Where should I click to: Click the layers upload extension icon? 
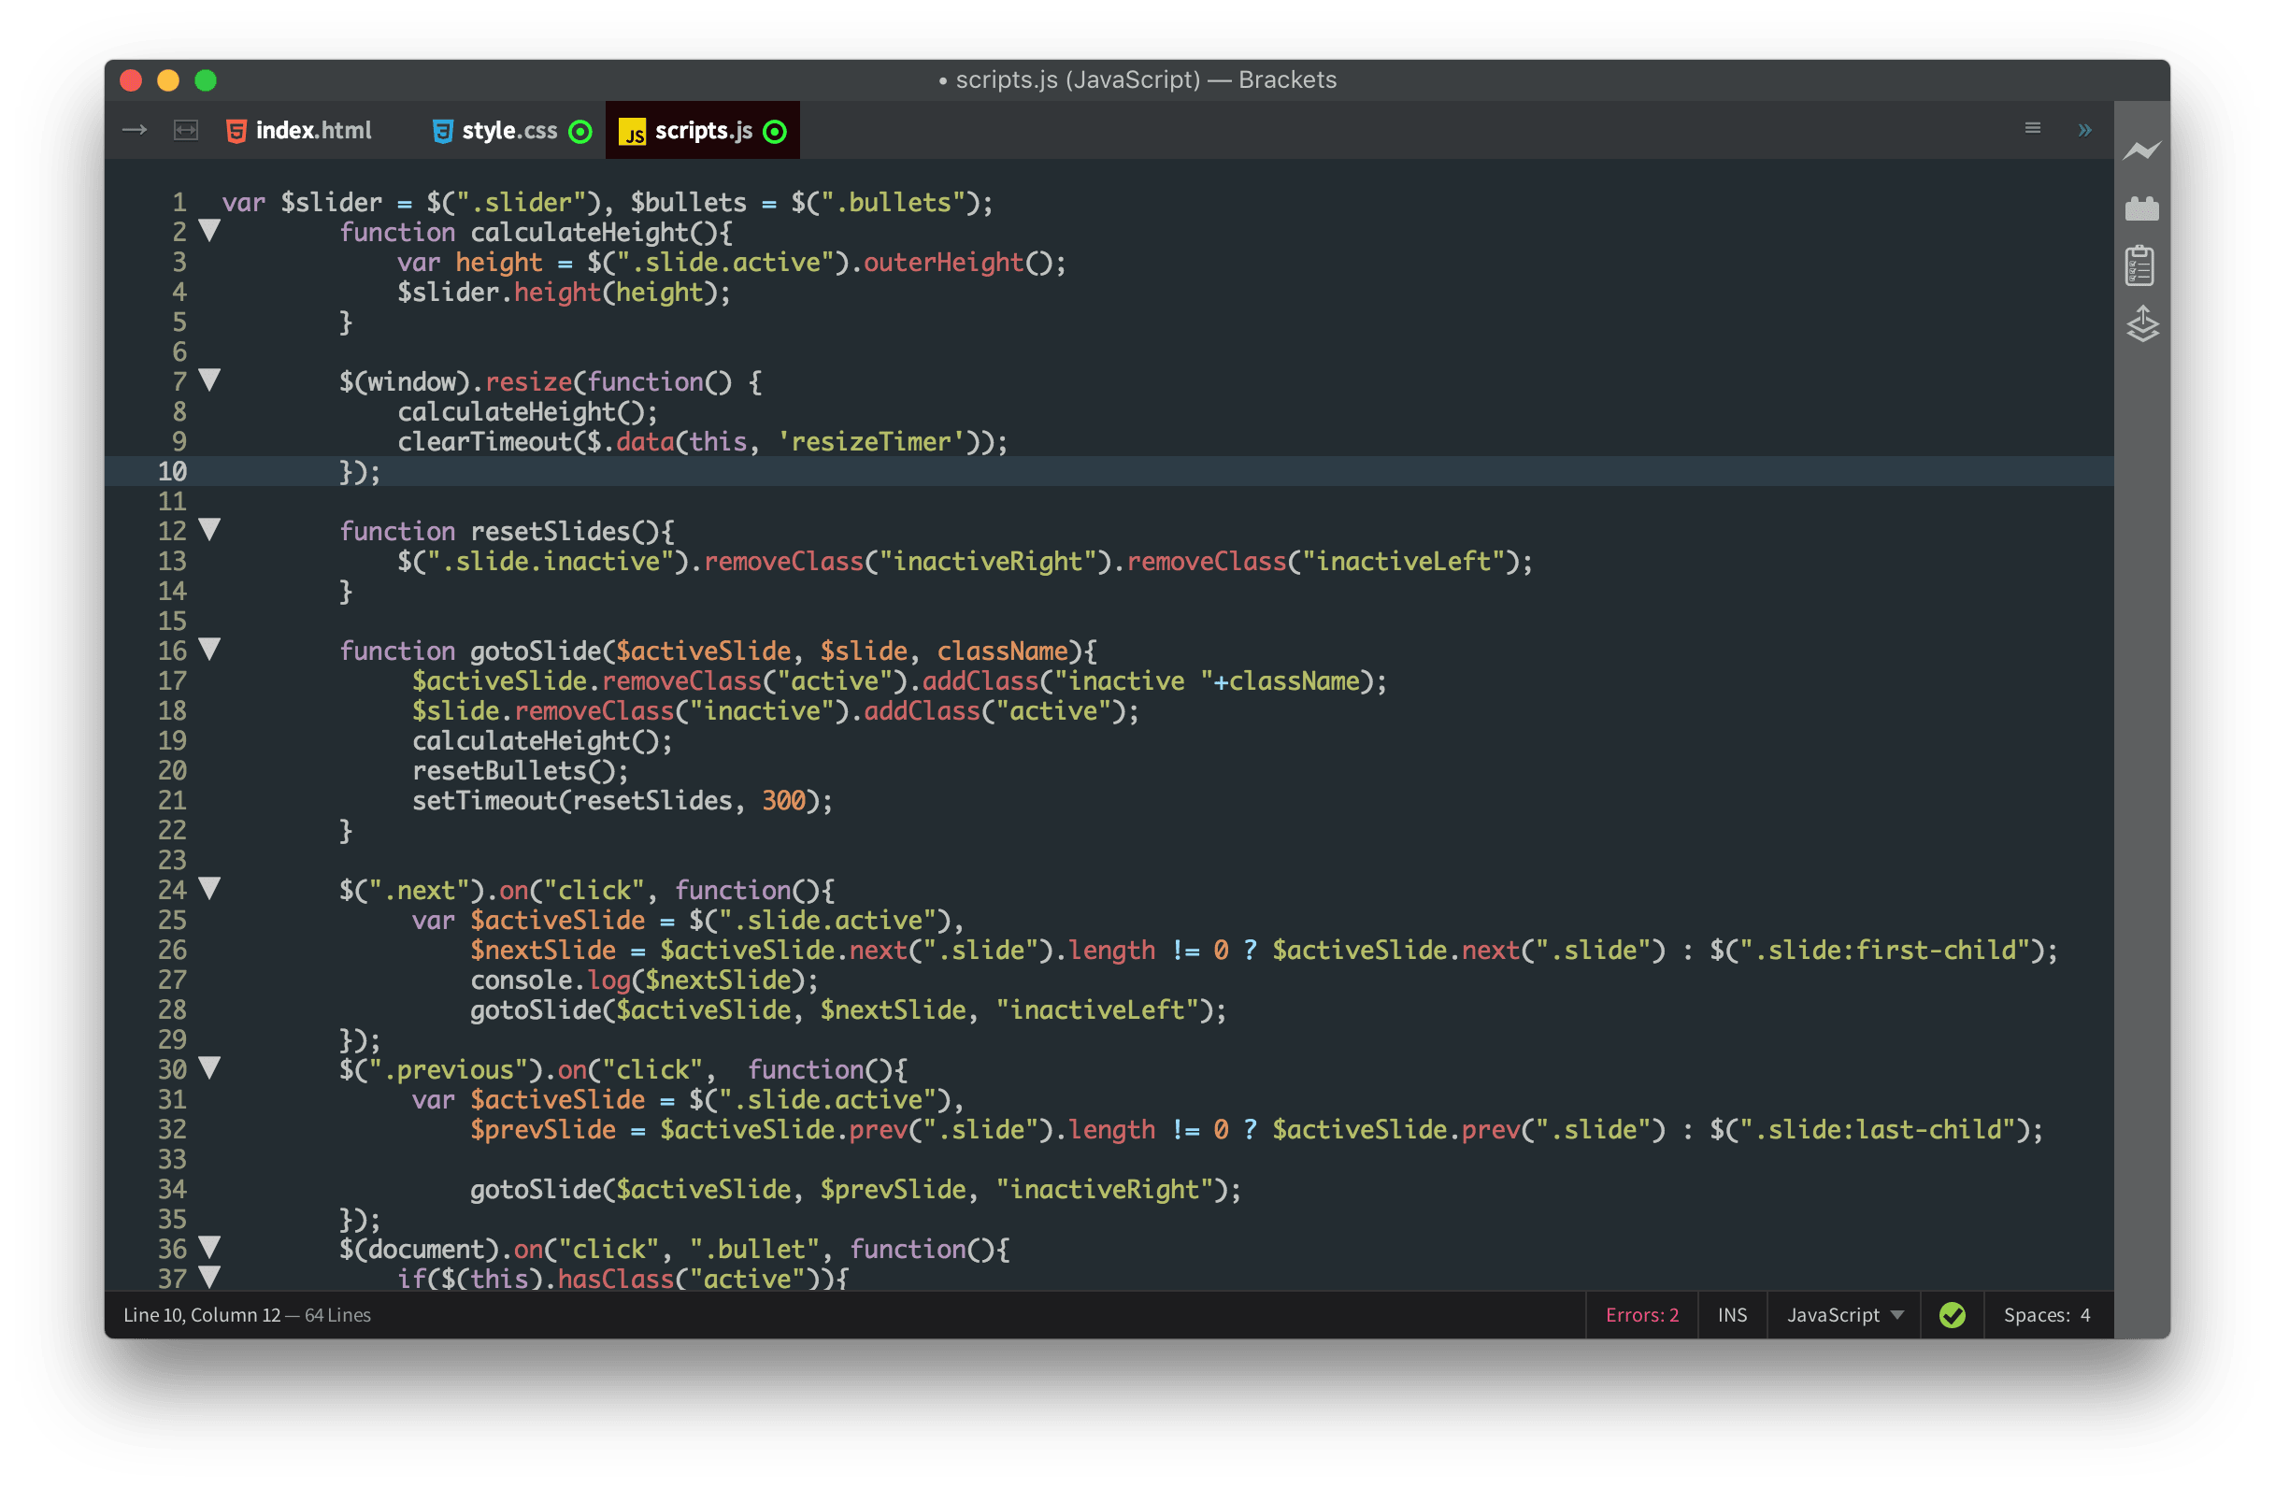click(x=2142, y=326)
